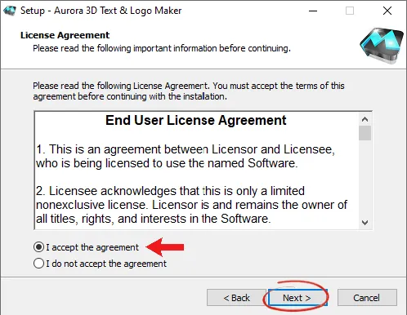
Task: Click inside the first license paragraph
Action: pos(186,156)
